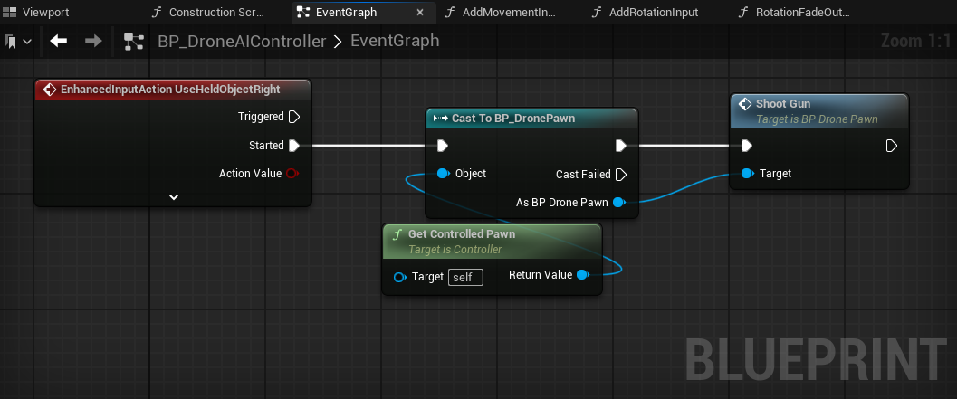Click the self Target field on Get Controlled Pawn
The image size is (957, 399).
[467, 277]
